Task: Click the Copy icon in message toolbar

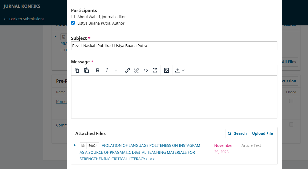Action: pyautogui.click(x=77, y=70)
